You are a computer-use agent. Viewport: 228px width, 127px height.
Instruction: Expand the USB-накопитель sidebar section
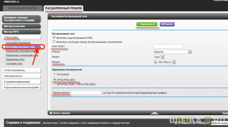point(21,70)
